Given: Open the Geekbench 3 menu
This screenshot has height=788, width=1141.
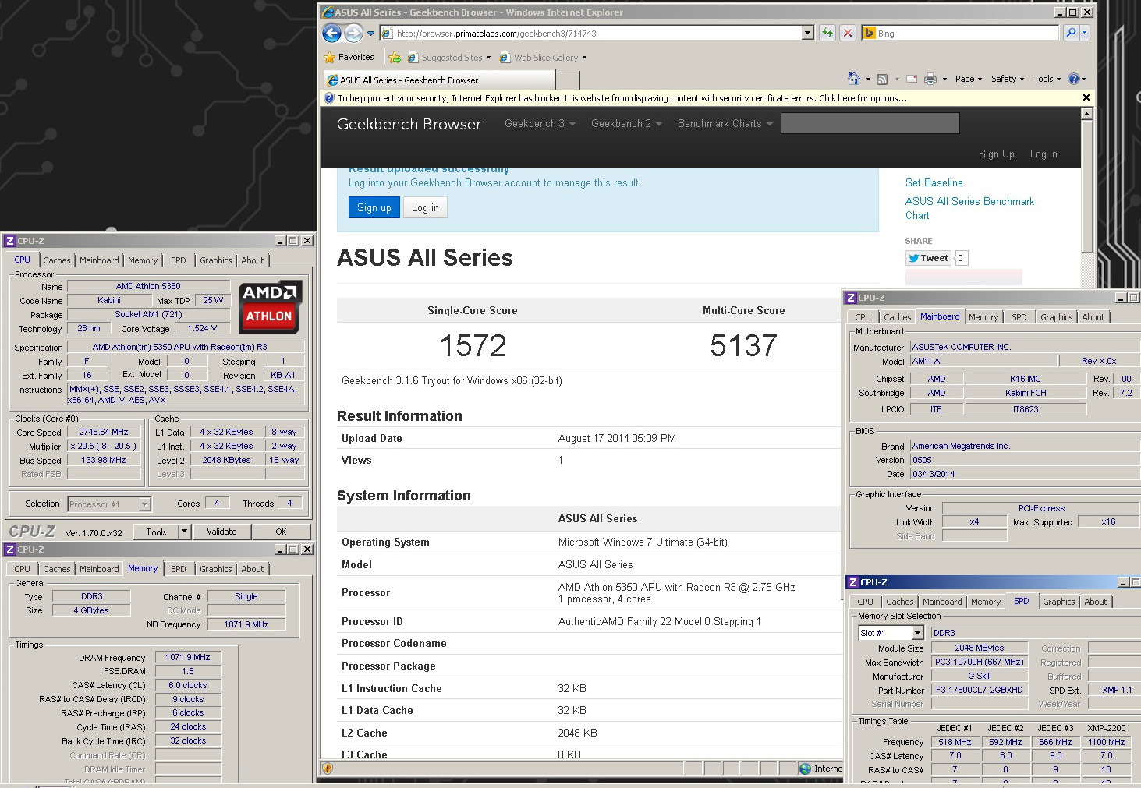Looking at the screenshot, I should tap(540, 123).
